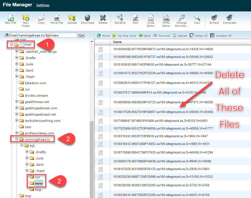Click the Go button beside path field
Image resolution: width=251 pixels, height=198 pixels.
[x=81, y=35]
